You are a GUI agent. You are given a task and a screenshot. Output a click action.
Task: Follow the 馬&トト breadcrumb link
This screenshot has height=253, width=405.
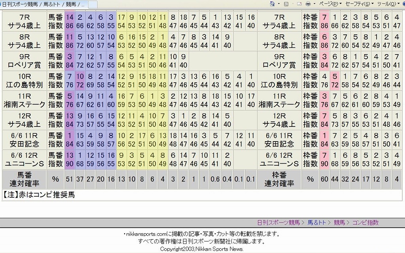317,222
